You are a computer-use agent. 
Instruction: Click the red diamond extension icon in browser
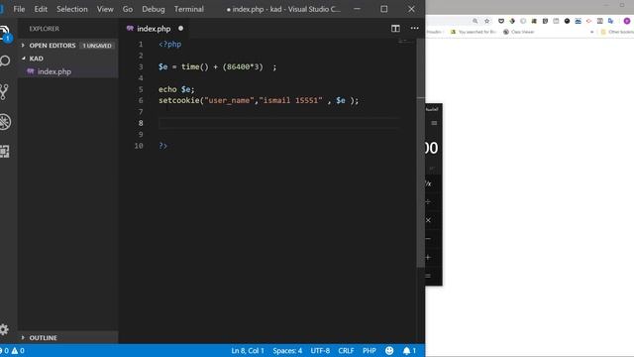(588, 21)
